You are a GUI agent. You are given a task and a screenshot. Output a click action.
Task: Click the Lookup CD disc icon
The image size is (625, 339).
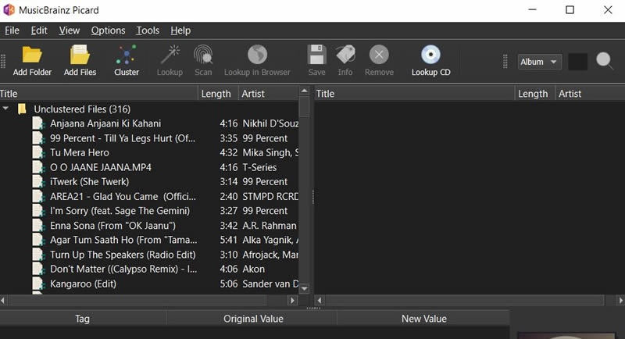[x=431, y=55]
